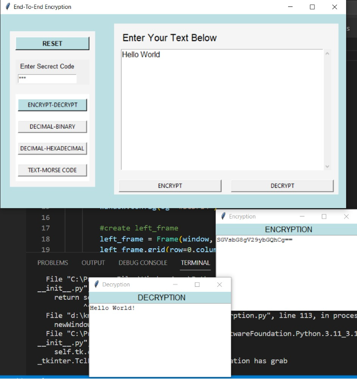Close the End-To-End Encryption window
Screen dimensions: 357x379
(x=335, y=7)
